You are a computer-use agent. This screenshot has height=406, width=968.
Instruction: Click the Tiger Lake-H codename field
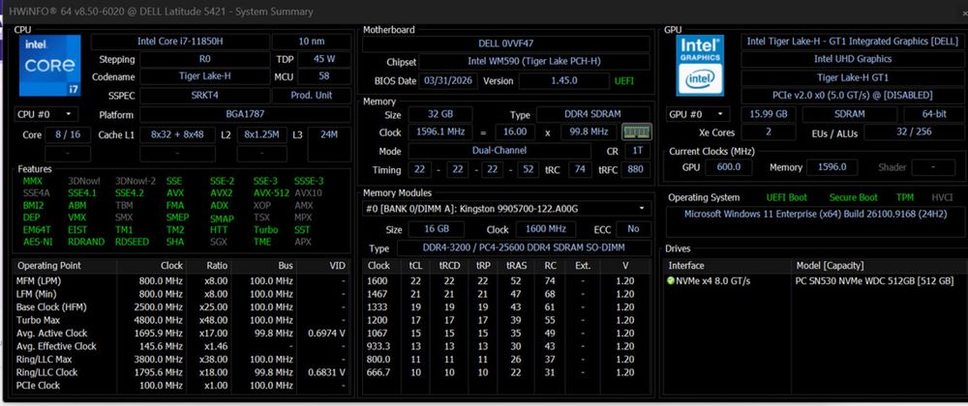(x=204, y=76)
